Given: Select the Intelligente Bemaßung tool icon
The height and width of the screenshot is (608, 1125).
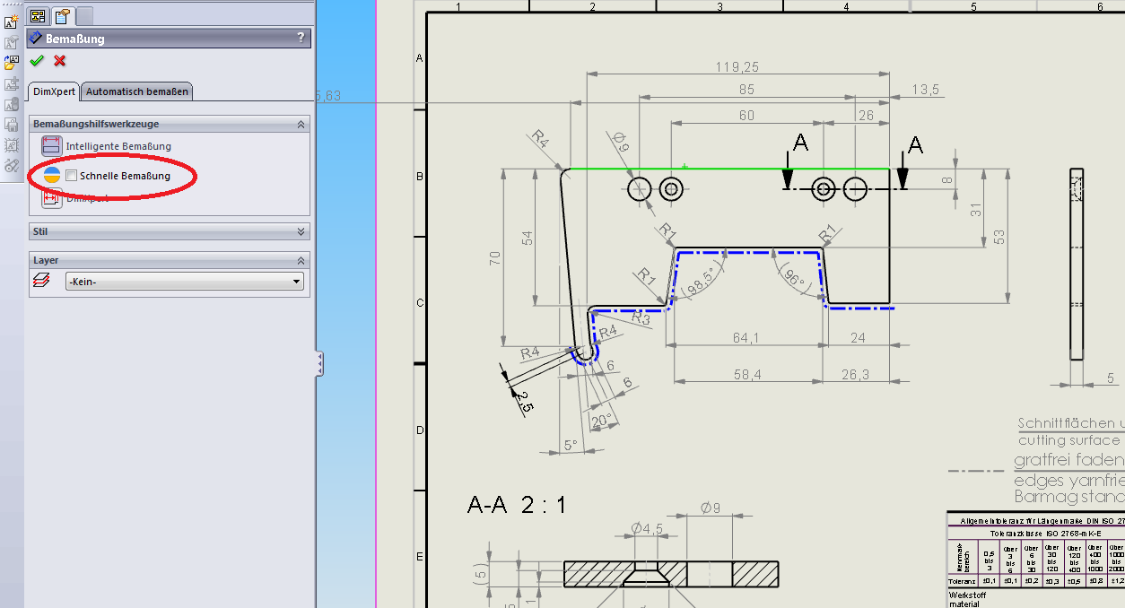Looking at the screenshot, I should coord(51,146).
